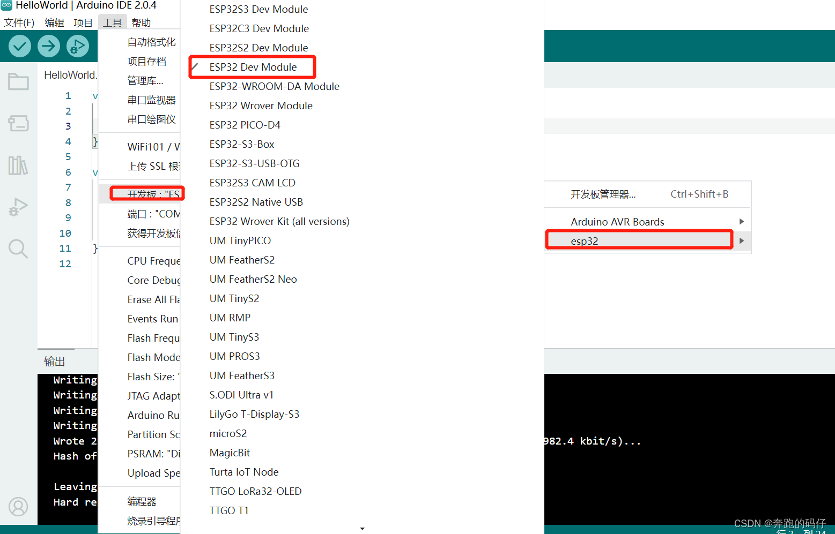
Task: Click the board list scroll-down arrow
Action: click(362, 529)
